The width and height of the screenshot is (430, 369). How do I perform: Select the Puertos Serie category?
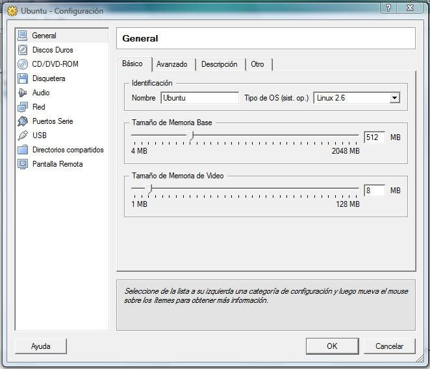point(53,121)
